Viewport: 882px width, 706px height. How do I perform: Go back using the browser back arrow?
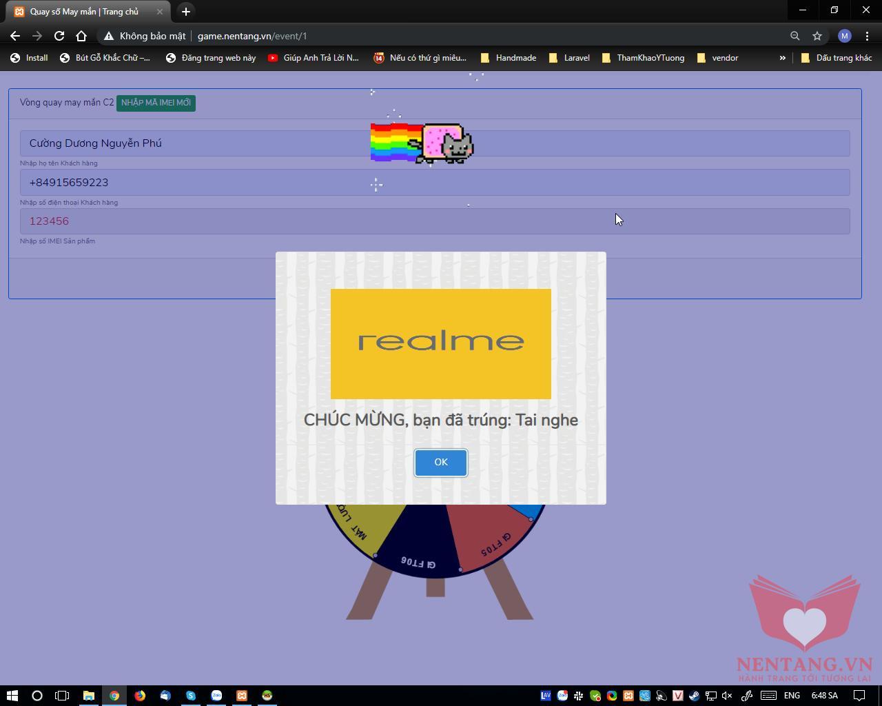coord(15,36)
